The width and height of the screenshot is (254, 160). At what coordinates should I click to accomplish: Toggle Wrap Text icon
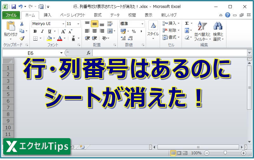pyautogui.click(x=110, y=24)
